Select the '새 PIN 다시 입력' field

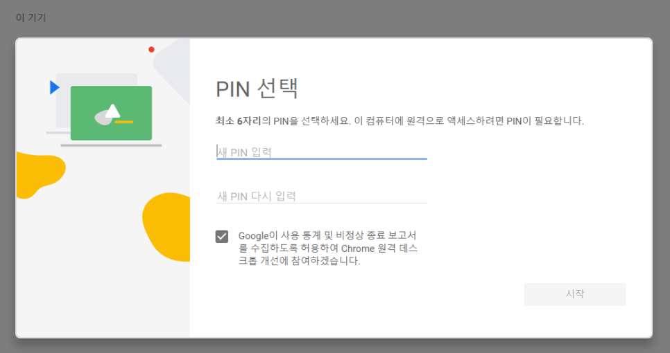pyautogui.click(x=321, y=196)
